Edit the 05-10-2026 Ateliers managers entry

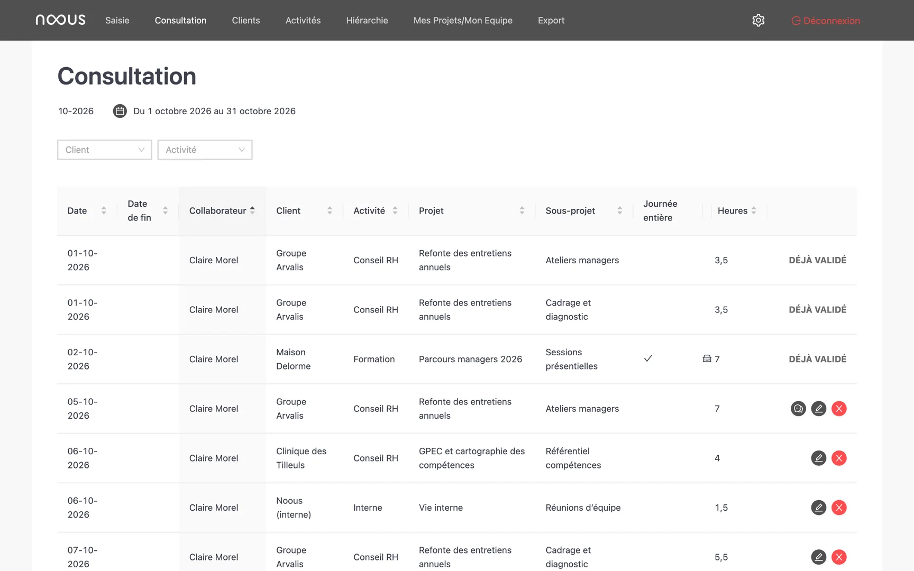pos(819,409)
